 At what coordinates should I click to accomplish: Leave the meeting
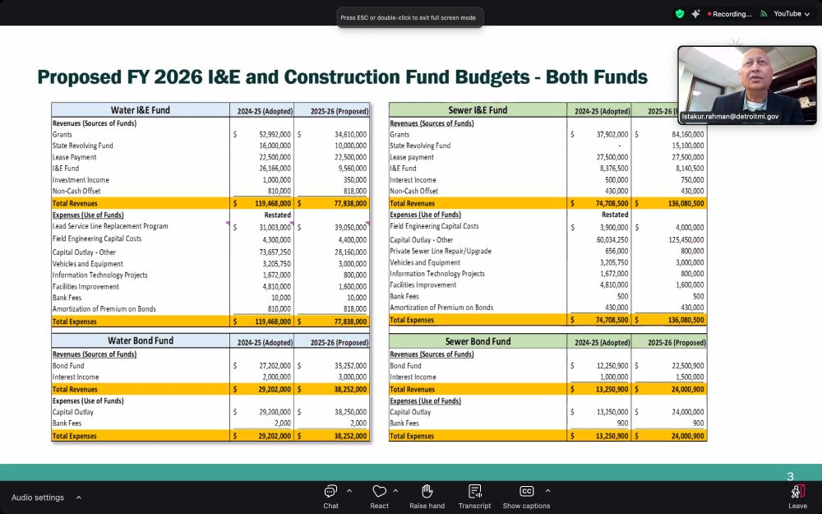click(x=797, y=497)
